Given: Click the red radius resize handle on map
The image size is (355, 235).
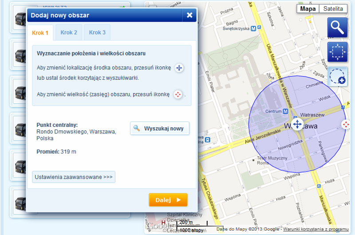Looking at the screenshot, I should point(346,124).
